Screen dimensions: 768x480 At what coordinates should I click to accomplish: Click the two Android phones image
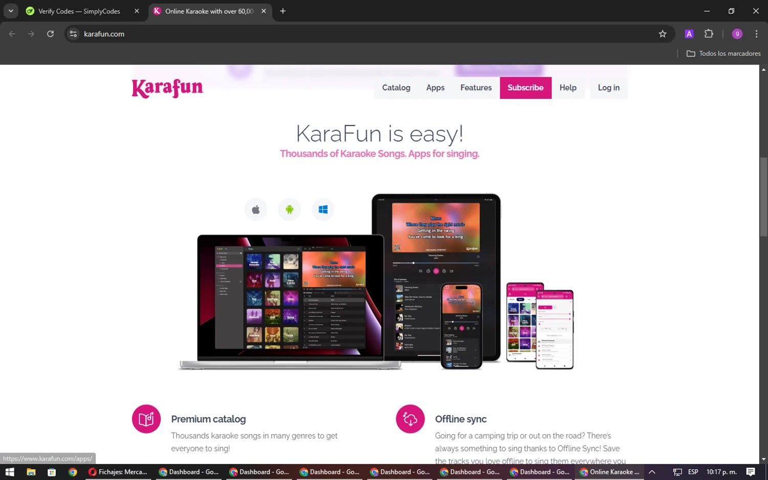[x=540, y=325]
